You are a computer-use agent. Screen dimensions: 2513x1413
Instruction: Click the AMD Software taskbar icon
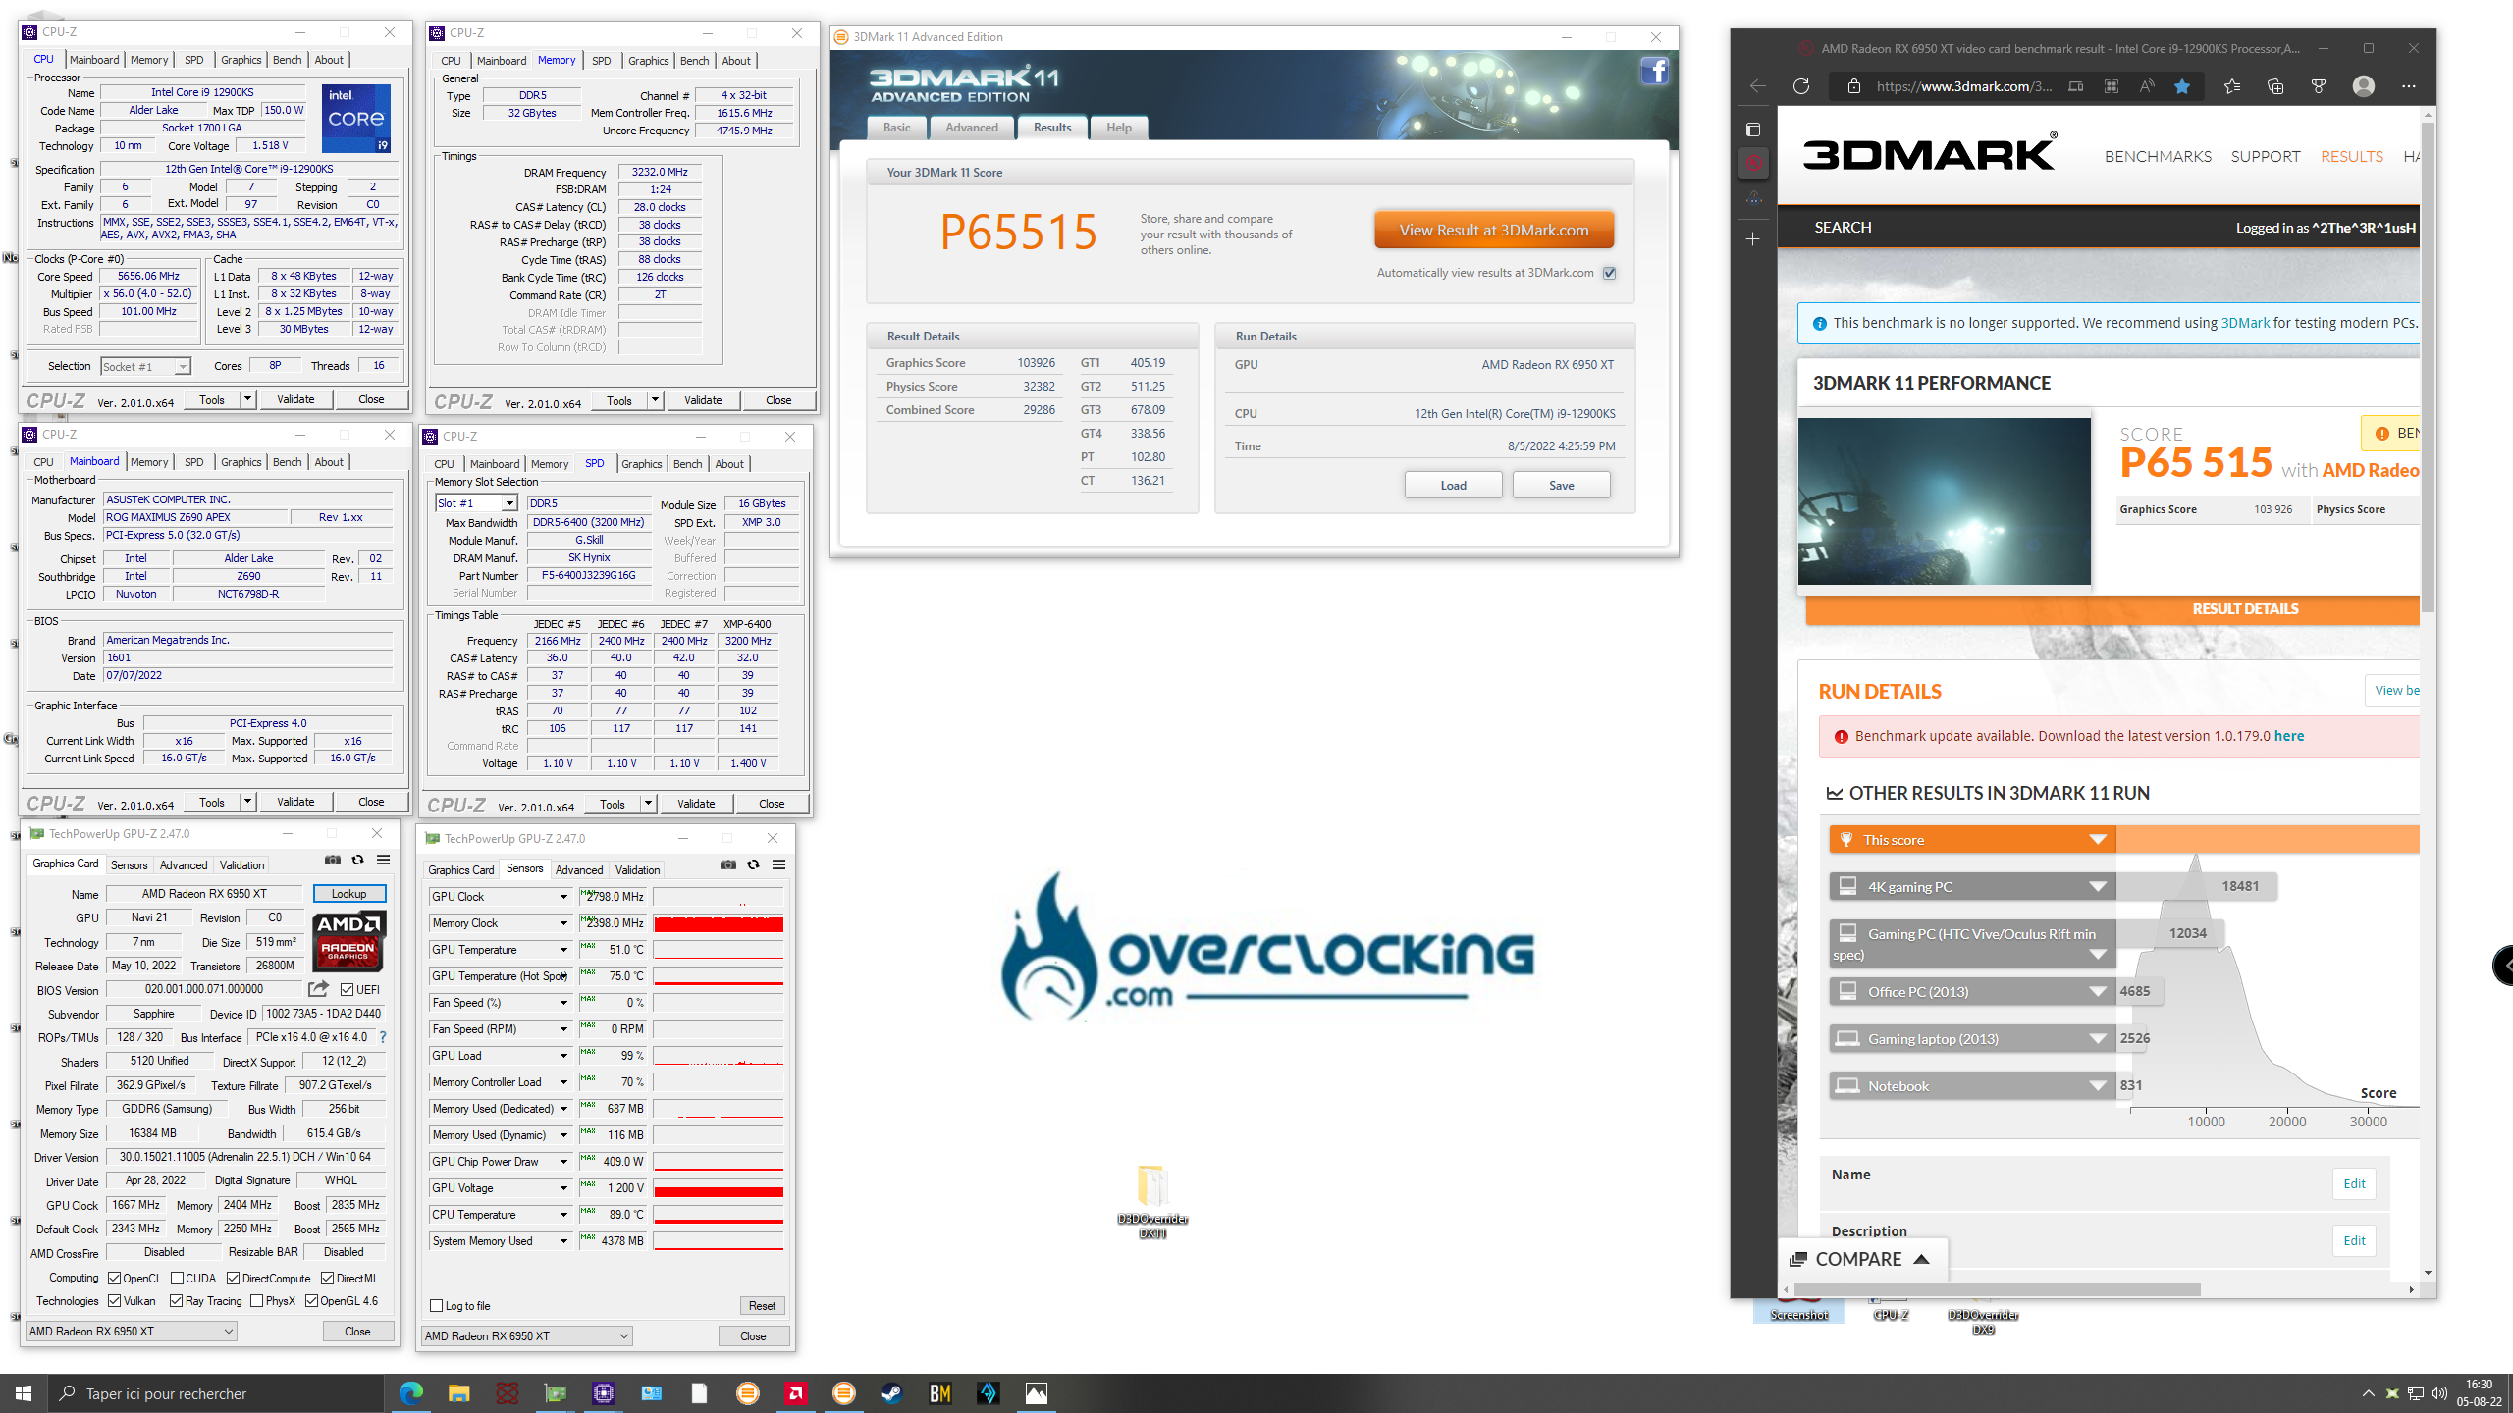pos(796,1393)
